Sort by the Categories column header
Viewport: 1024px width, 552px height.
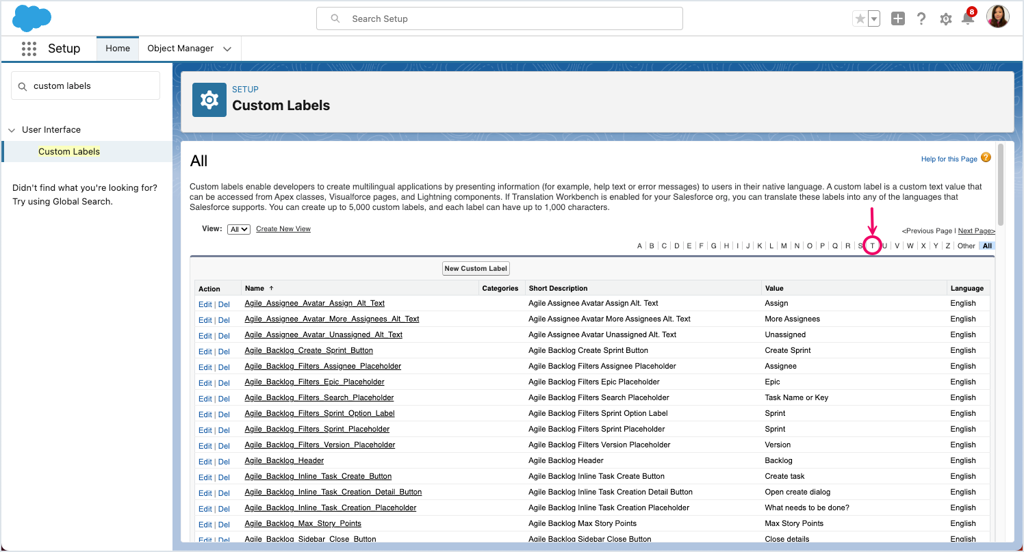click(x=500, y=289)
